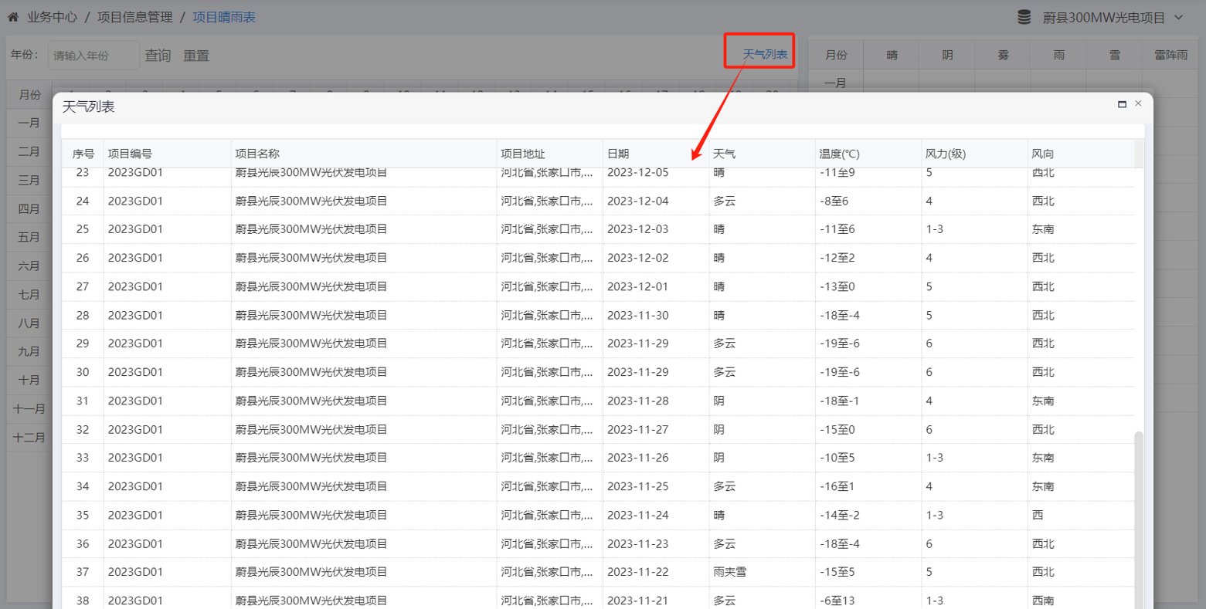This screenshot has height=609, width=1206.
Task: Click 十二月 in the background table
Action: pos(29,437)
